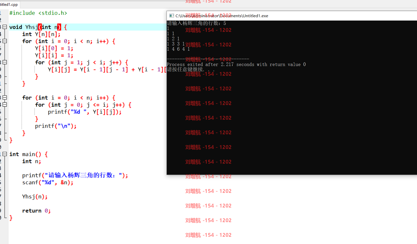Collapse the fold marker for 'for (int j = 0; j <= i' loop
The width and height of the screenshot is (417, 244).
5,105
